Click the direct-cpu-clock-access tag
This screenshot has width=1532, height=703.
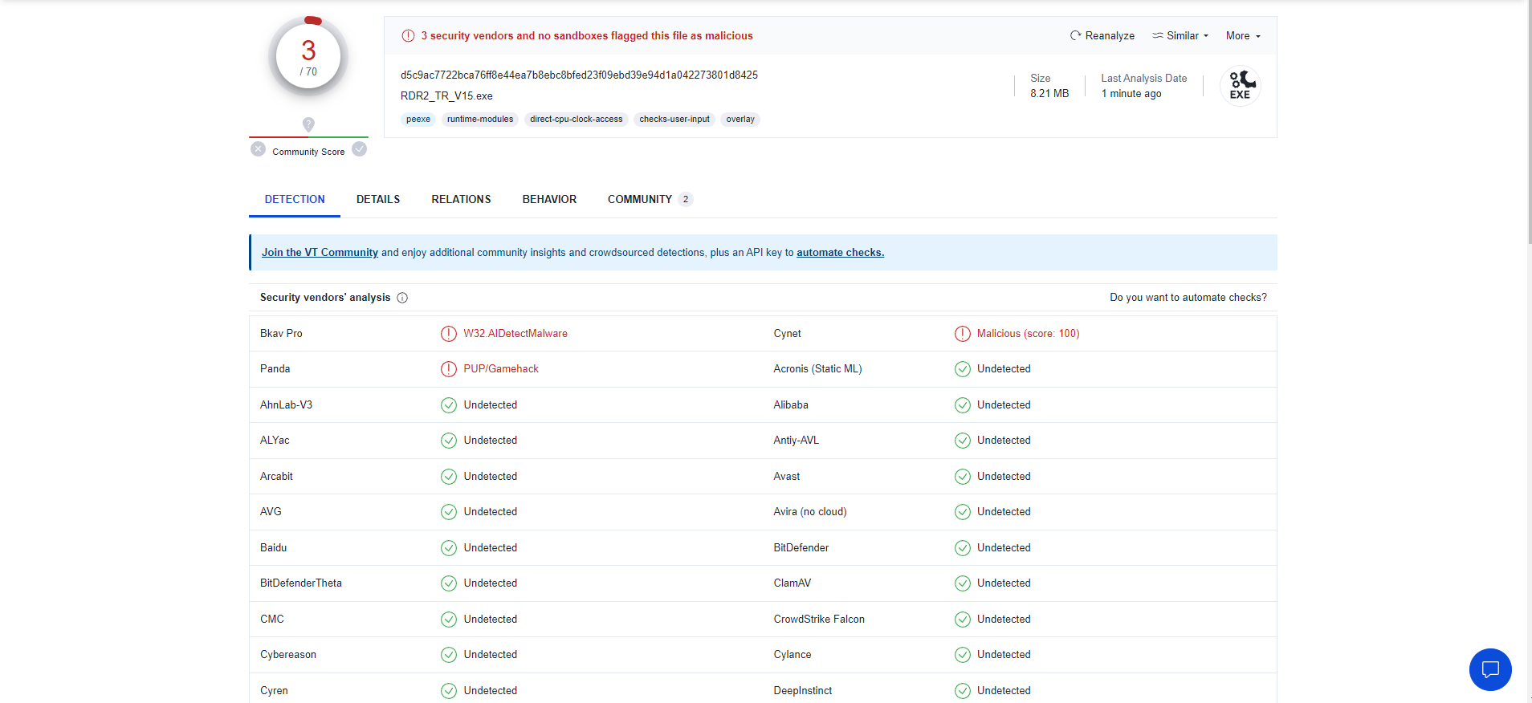(x=577, y=119)
